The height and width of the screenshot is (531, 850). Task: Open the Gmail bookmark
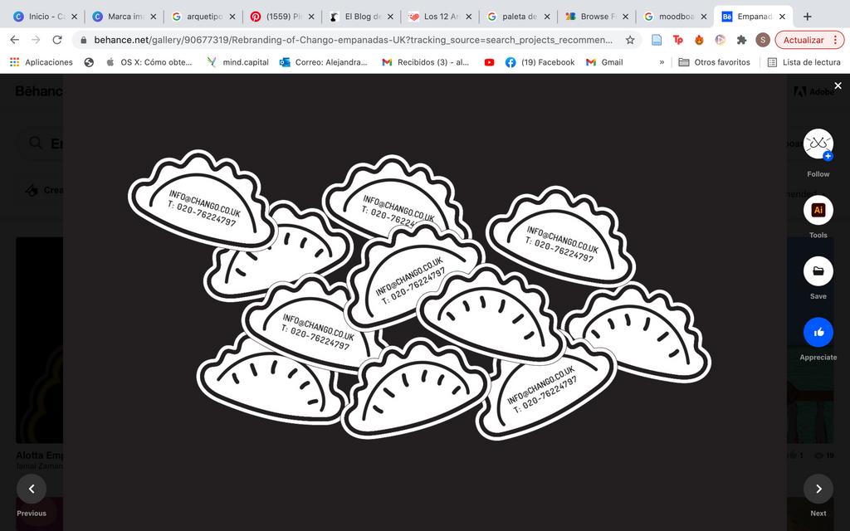point(604,62)
